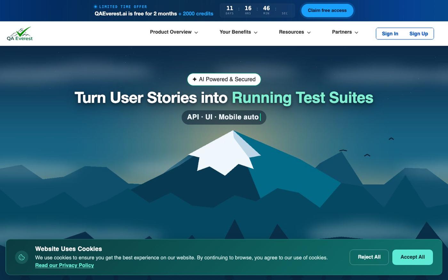Open the Read our Privacy Policy link
This screenshot has height=280, width=448.
(64, 265)
